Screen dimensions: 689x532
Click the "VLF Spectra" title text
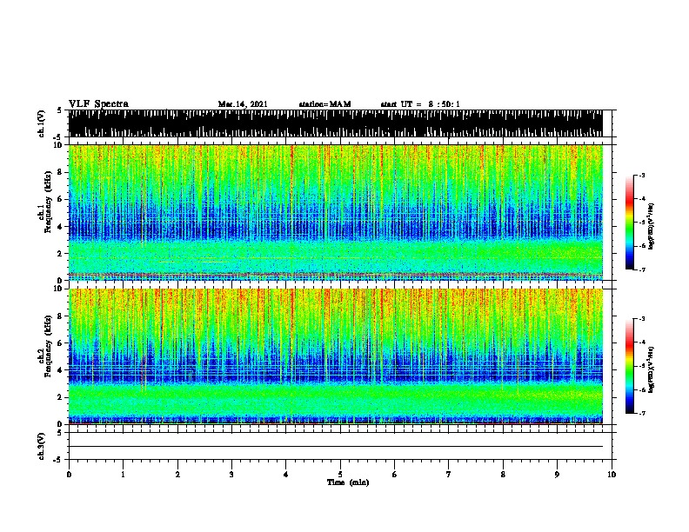[x=98, y=104]
